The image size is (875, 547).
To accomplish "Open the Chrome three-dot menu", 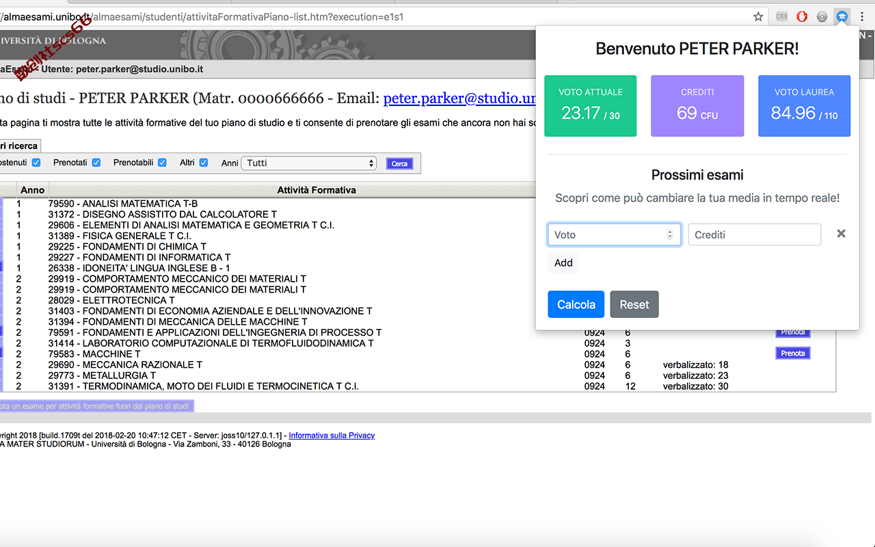I will point(862,16).
